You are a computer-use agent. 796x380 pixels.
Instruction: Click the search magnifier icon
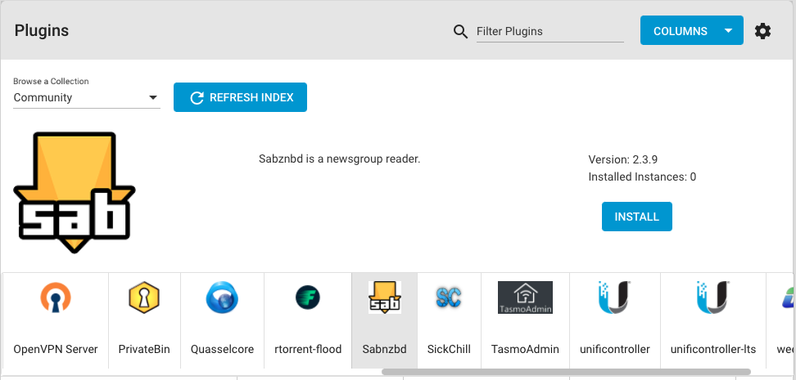tap(460, 31)
